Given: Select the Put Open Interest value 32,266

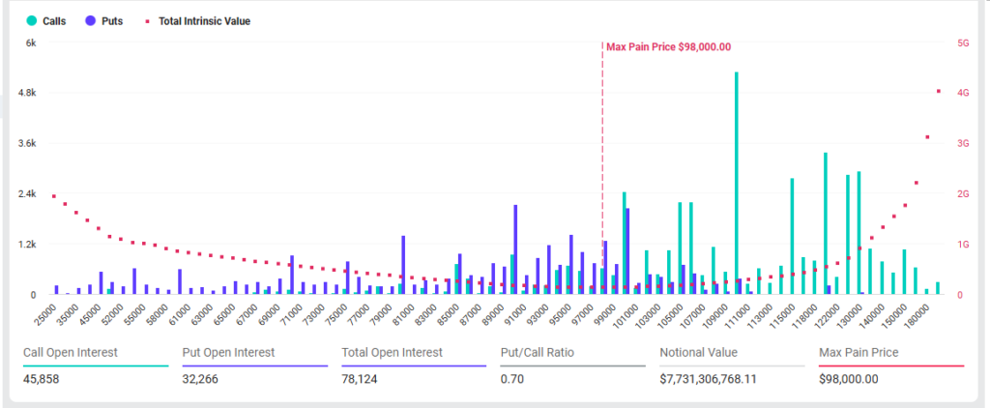Looking at the screenshot, I should (x=201, y=379).
